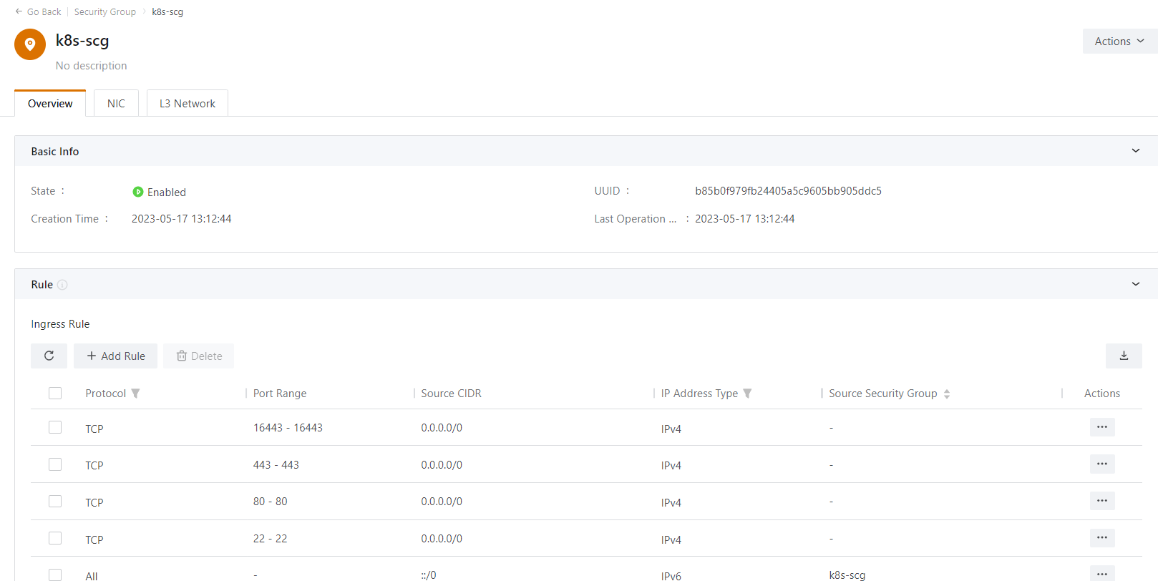Switch to the L3 Network tab

[x=187, y=104]
